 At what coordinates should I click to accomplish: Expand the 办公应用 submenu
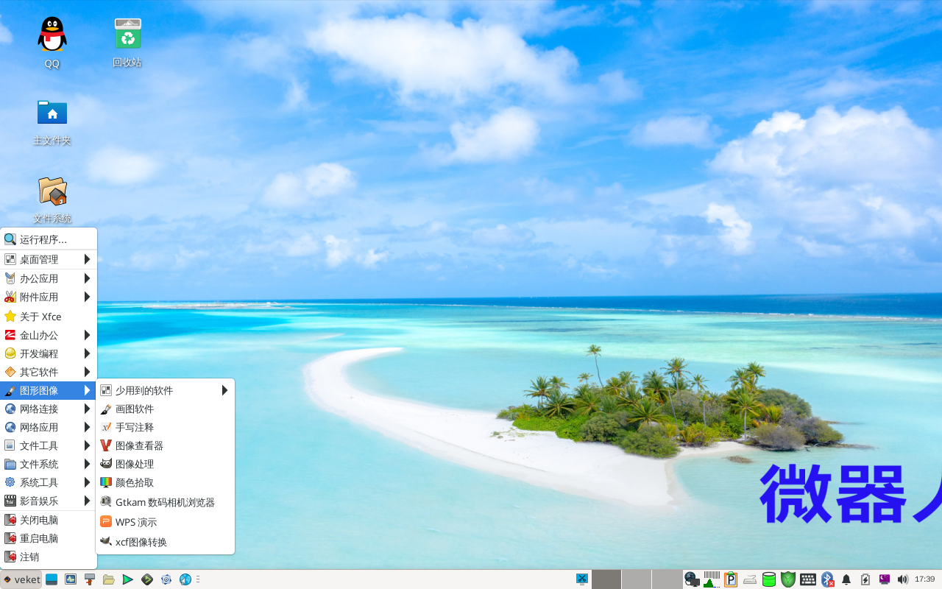[49, 278]
